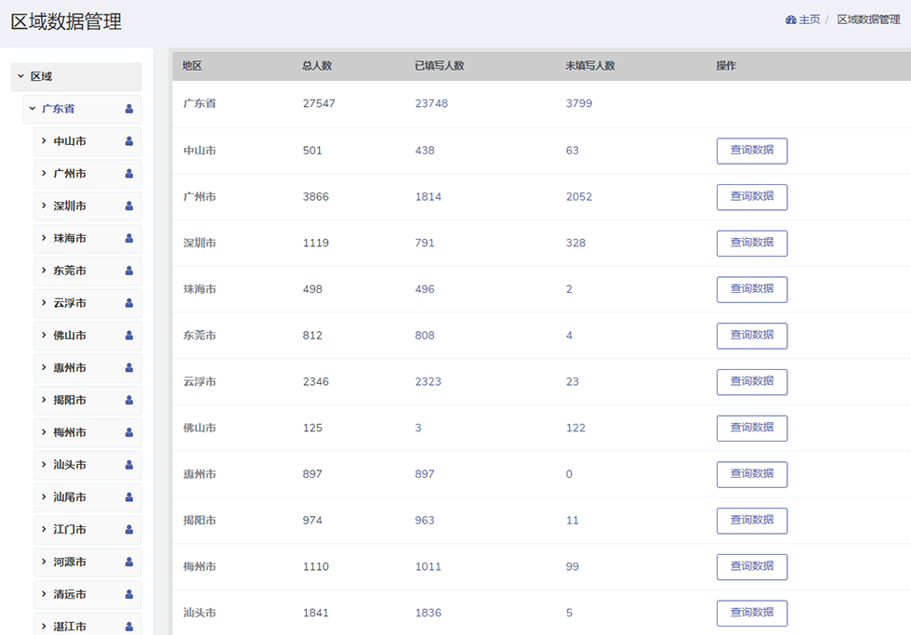Viewport: 911px width, 635px height.
Task: Click 查询数据 button for 中山市 row
Action: (x=752, y=151)
